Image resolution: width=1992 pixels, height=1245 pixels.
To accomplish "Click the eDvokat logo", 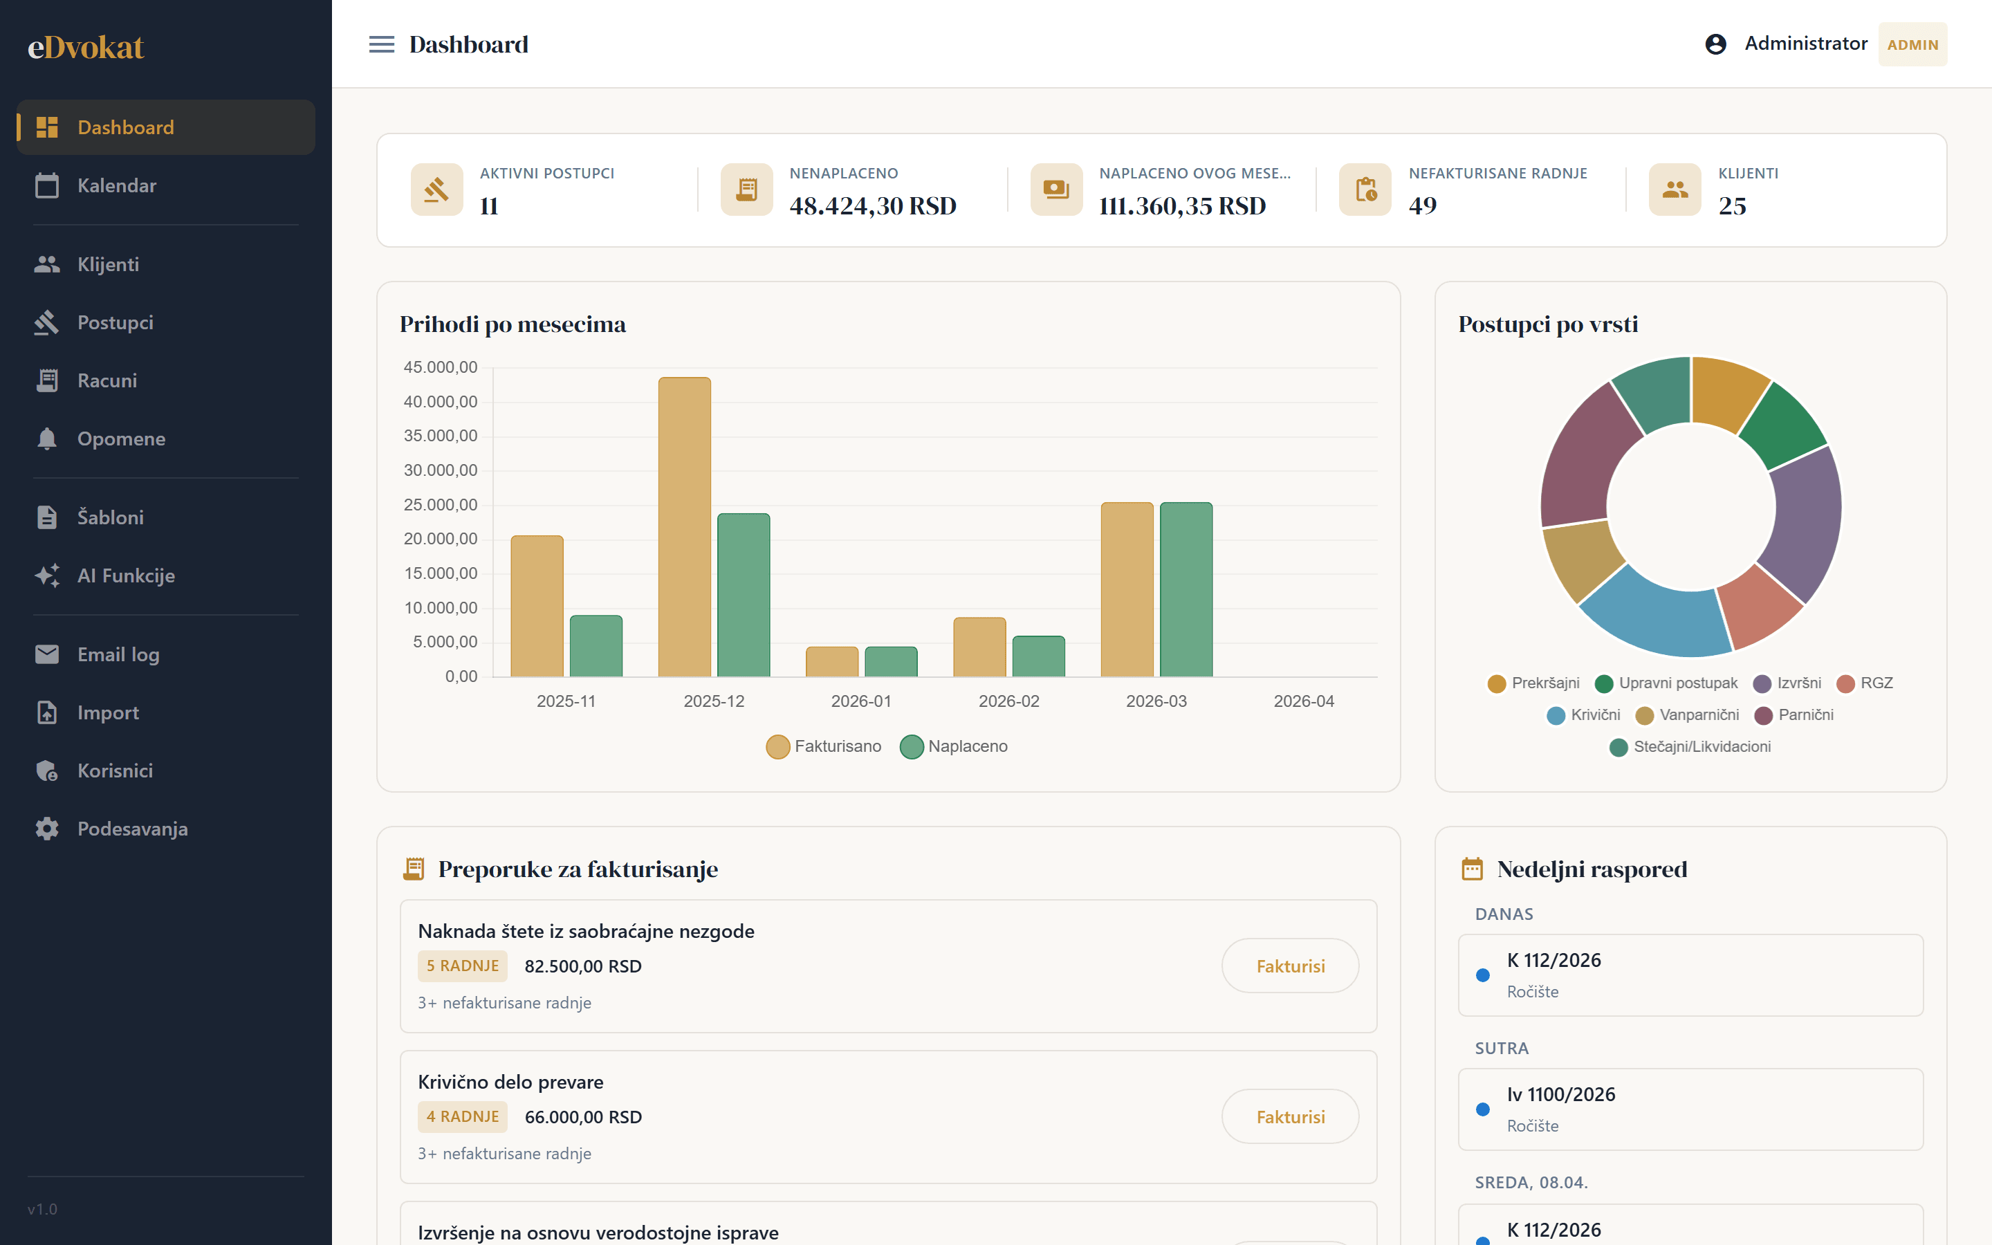I will click(x=86, y=47).
